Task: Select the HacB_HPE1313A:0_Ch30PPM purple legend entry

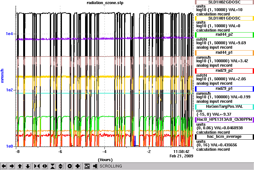Action: (224, 120)
